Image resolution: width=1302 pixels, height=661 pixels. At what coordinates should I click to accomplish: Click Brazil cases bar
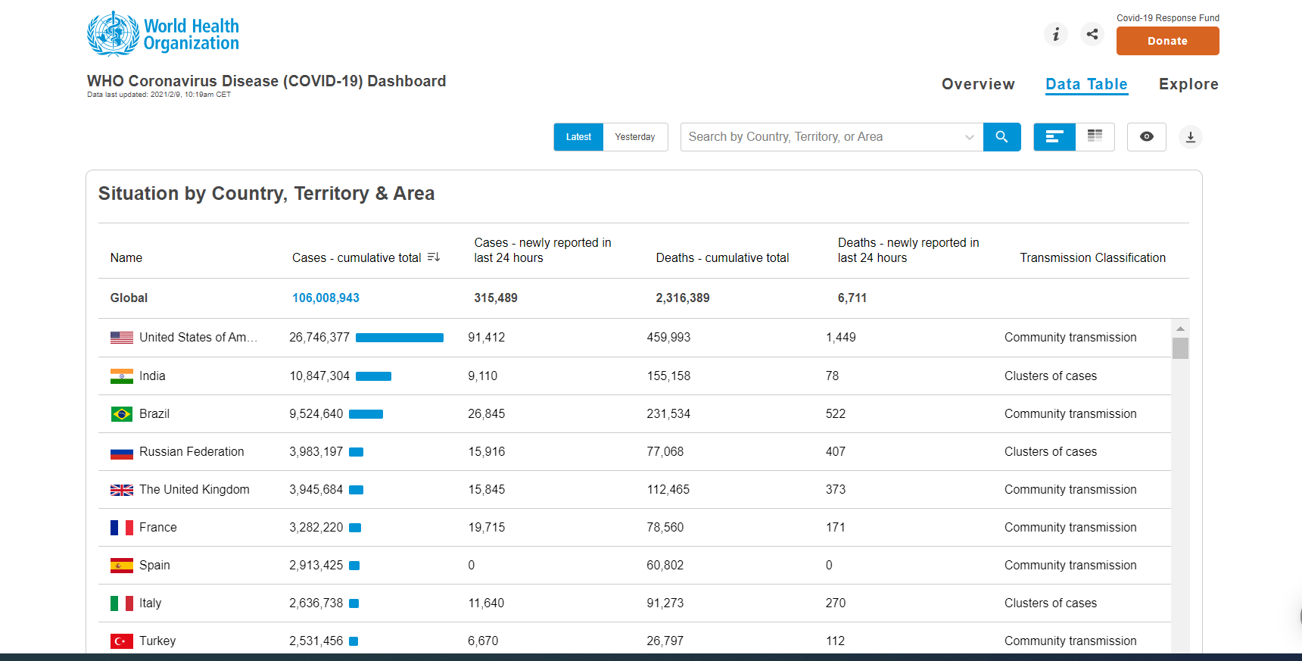pos(366,414)
